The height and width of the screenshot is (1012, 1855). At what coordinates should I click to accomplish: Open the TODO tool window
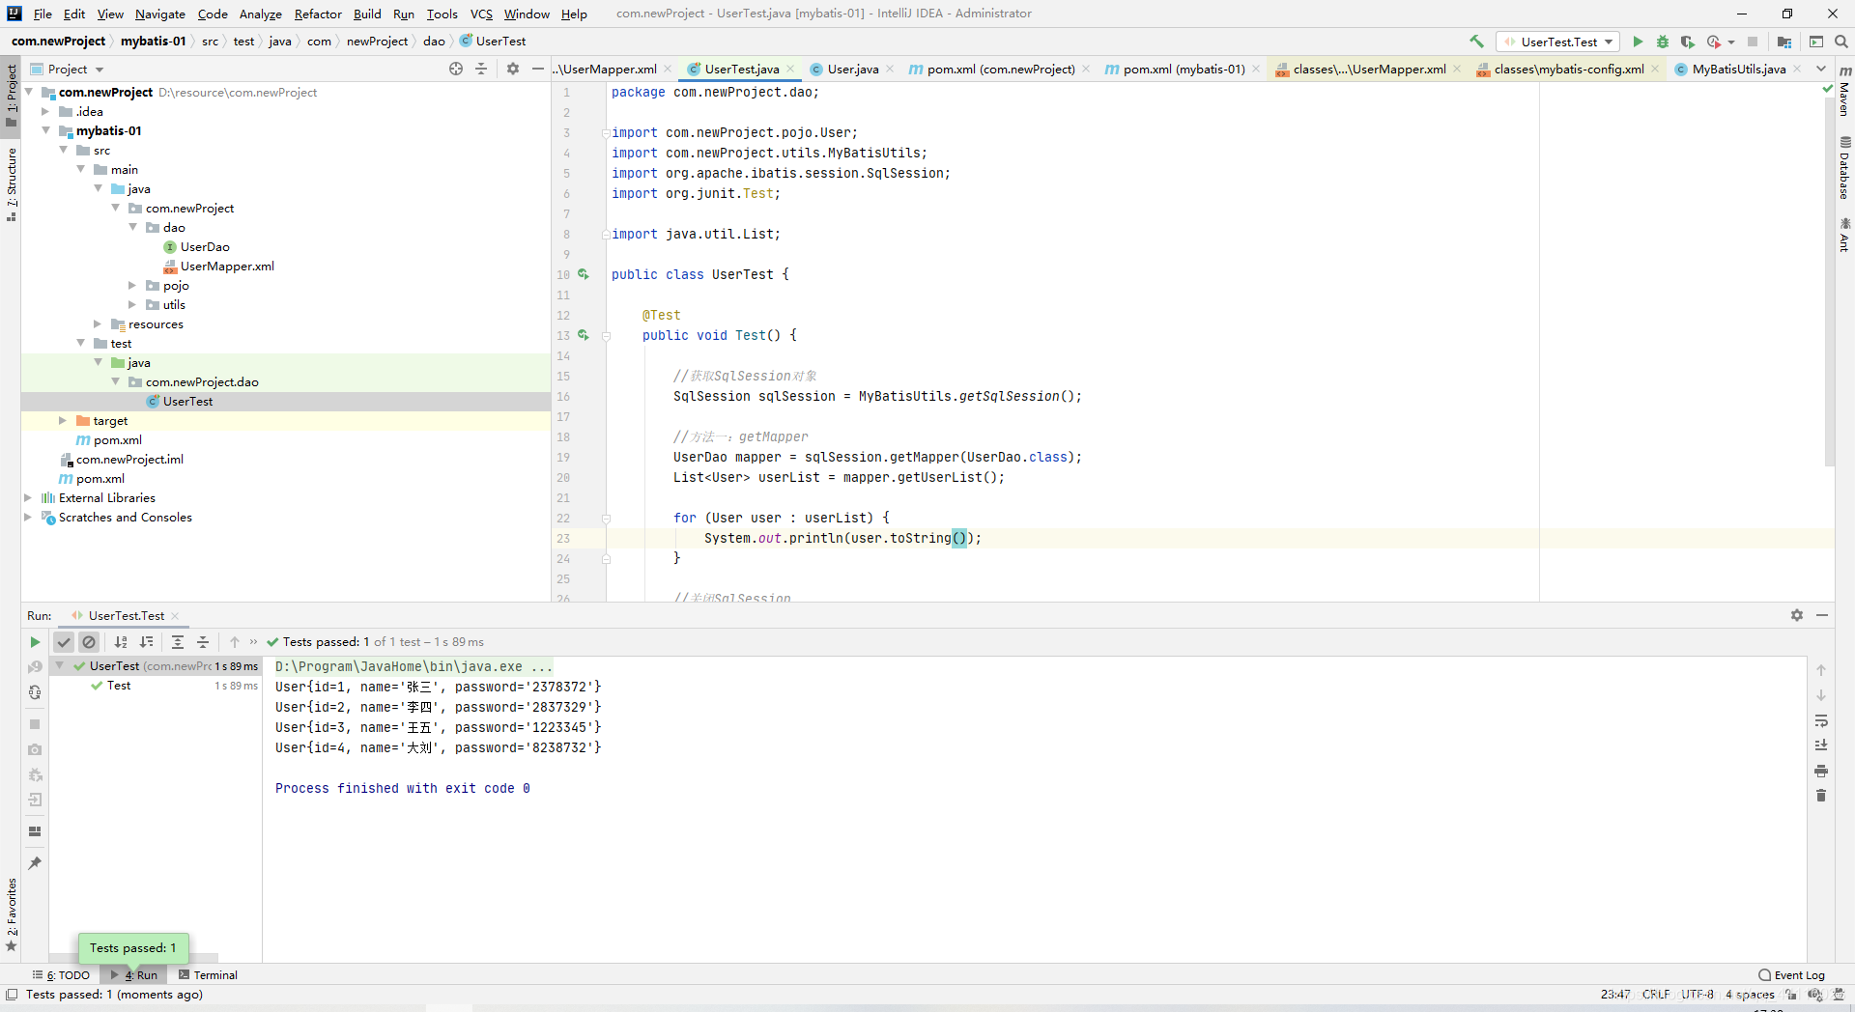tap(61, 975)
